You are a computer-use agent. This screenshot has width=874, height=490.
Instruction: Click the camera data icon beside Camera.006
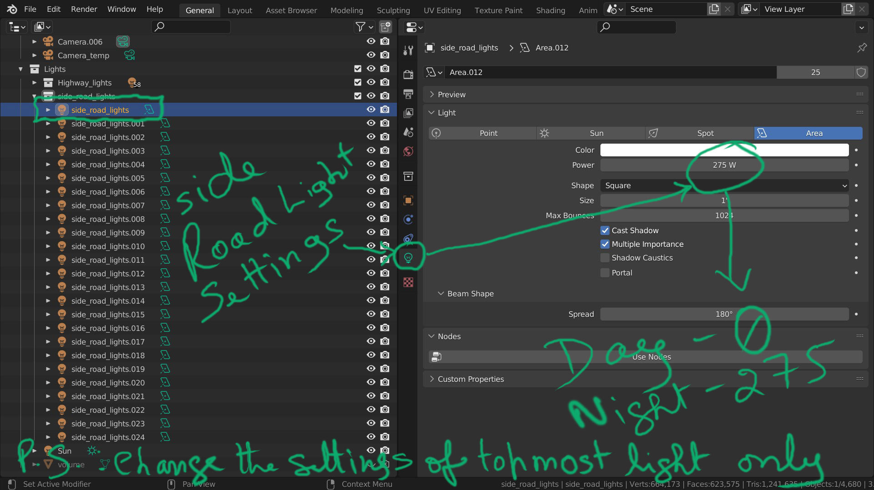[122, 42]
